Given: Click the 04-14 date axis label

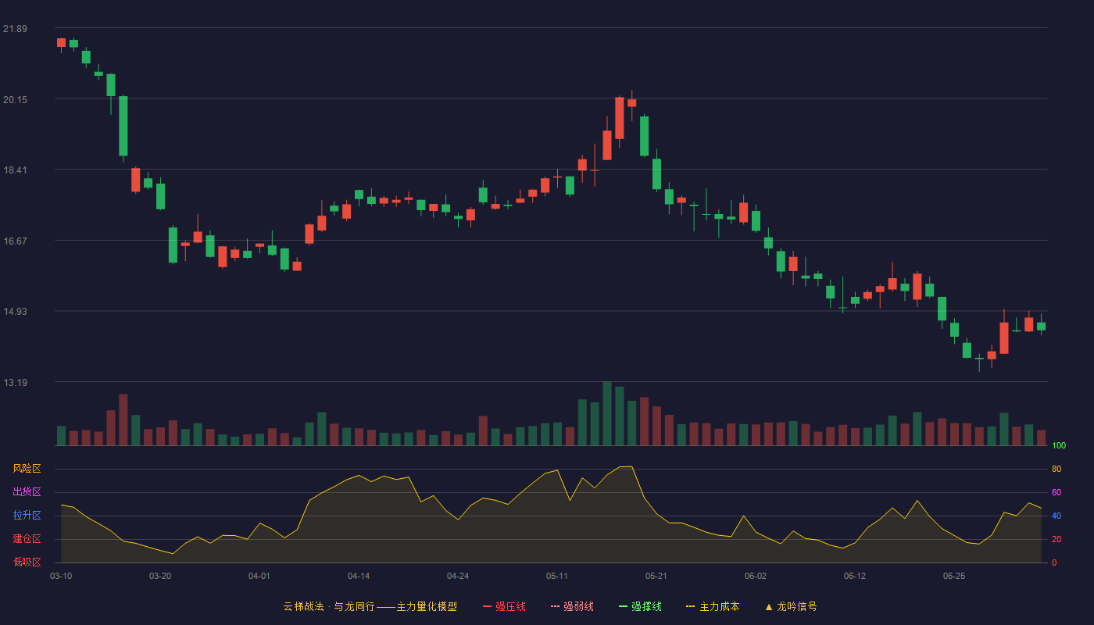Looking at the screenshot, I should click(359, 576).
